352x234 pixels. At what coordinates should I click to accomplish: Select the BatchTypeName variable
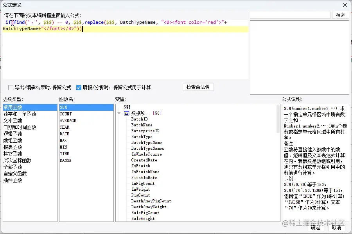point(146,142)
